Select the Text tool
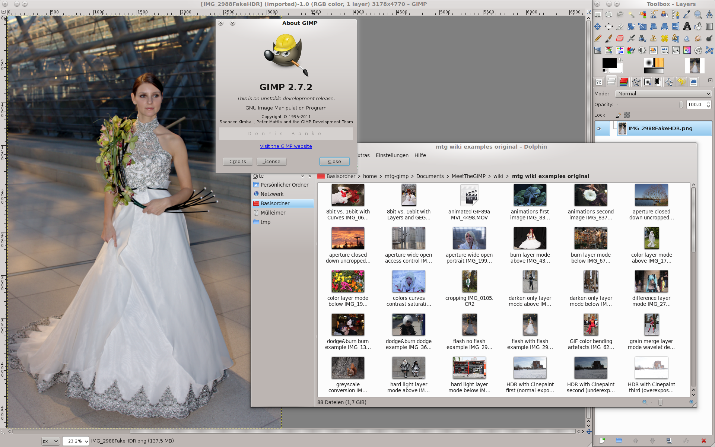The width and height of the screenshot is (715, 447). click(687, 26)
